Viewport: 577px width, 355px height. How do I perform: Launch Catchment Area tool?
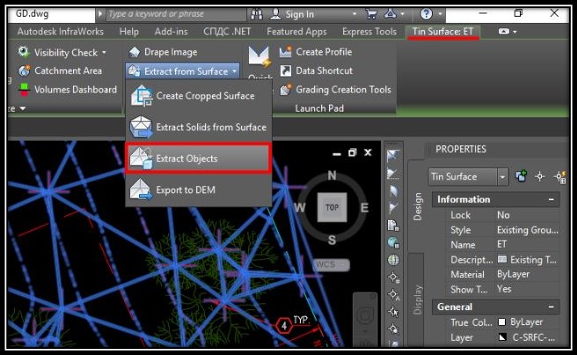(x=61, y=70)
